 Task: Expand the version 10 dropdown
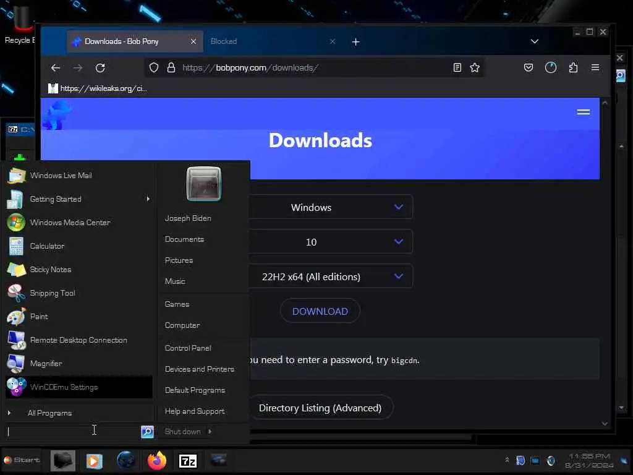point(331,242)
